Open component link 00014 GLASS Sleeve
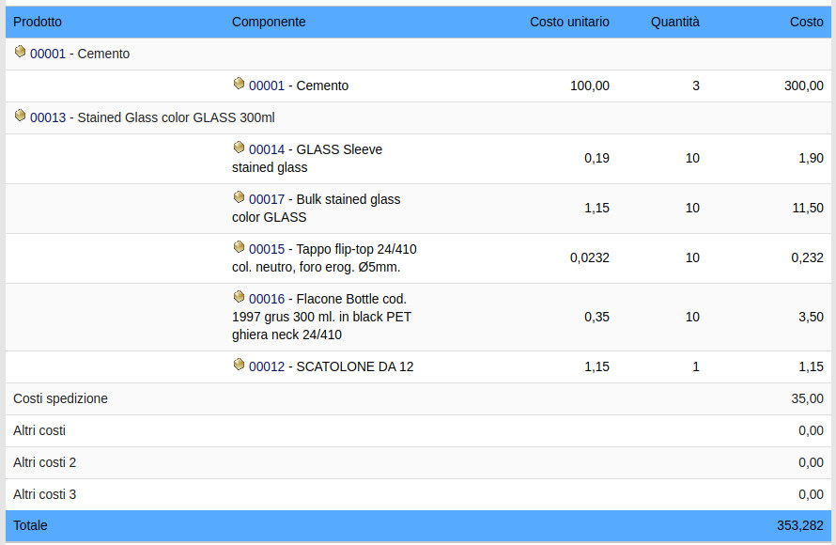This screenshot has height=545, width=836. [x=266, y=149]
